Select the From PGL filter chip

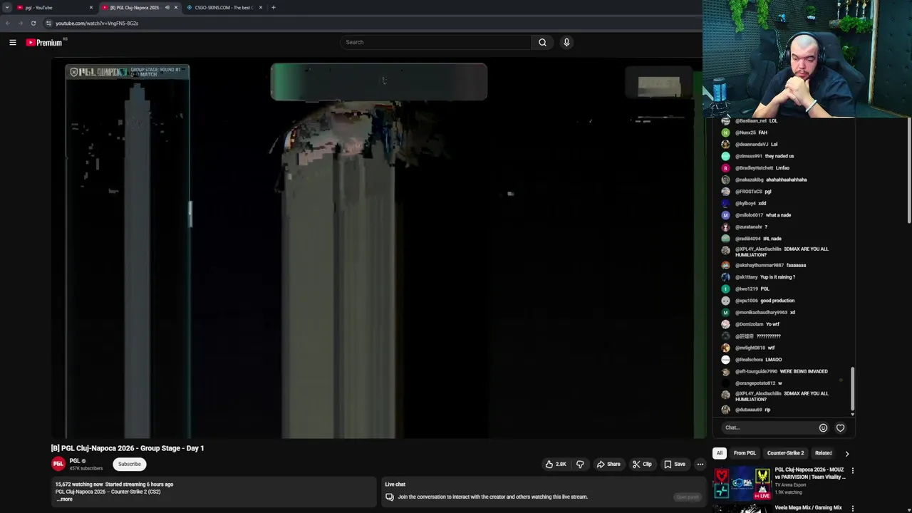click(x=745, y=453)
